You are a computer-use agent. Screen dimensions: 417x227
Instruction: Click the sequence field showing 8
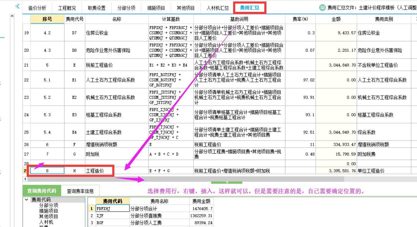tap(47, 171)
